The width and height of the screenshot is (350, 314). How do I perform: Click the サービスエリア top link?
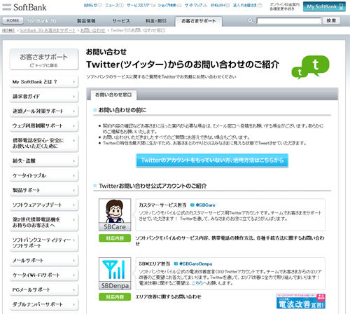pyautogui.click(x=139, y=5)
